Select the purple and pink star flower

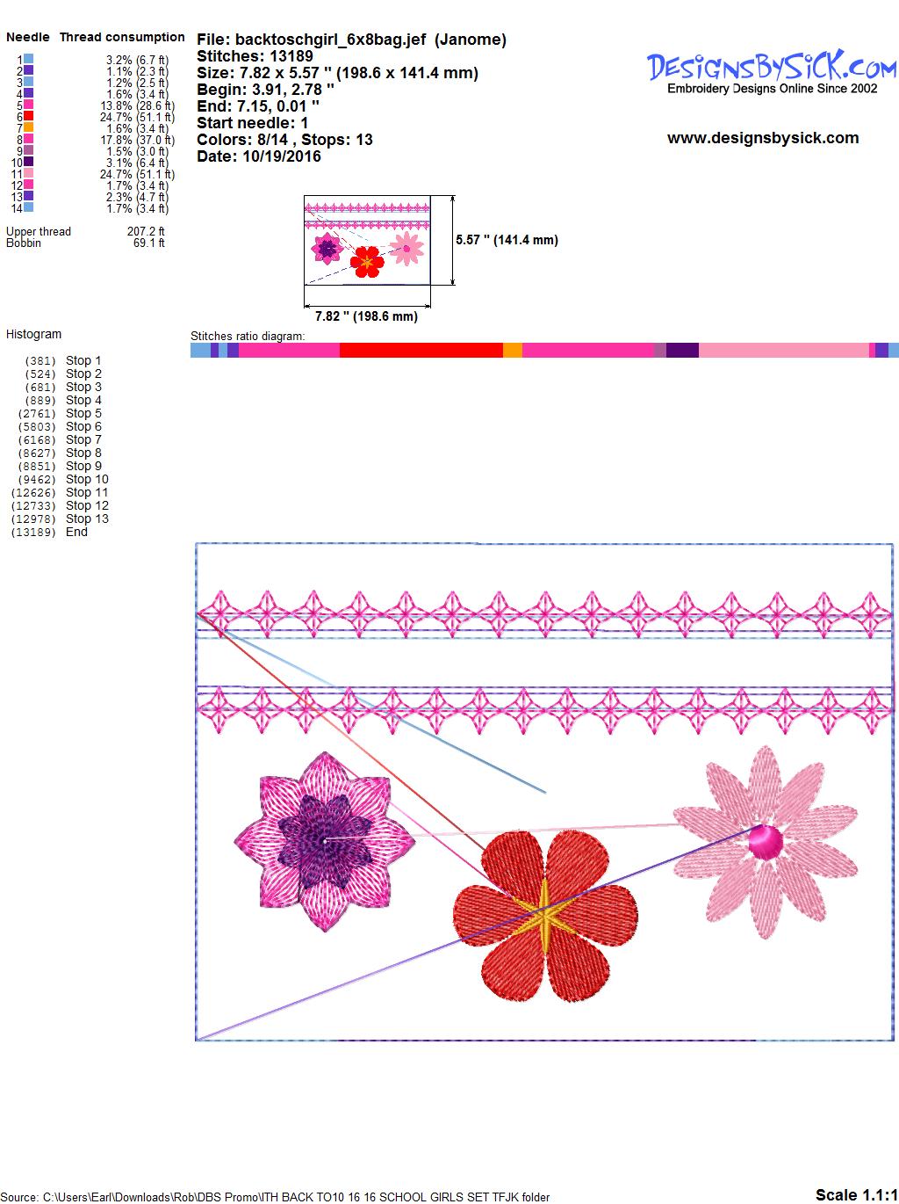(325, 841)
